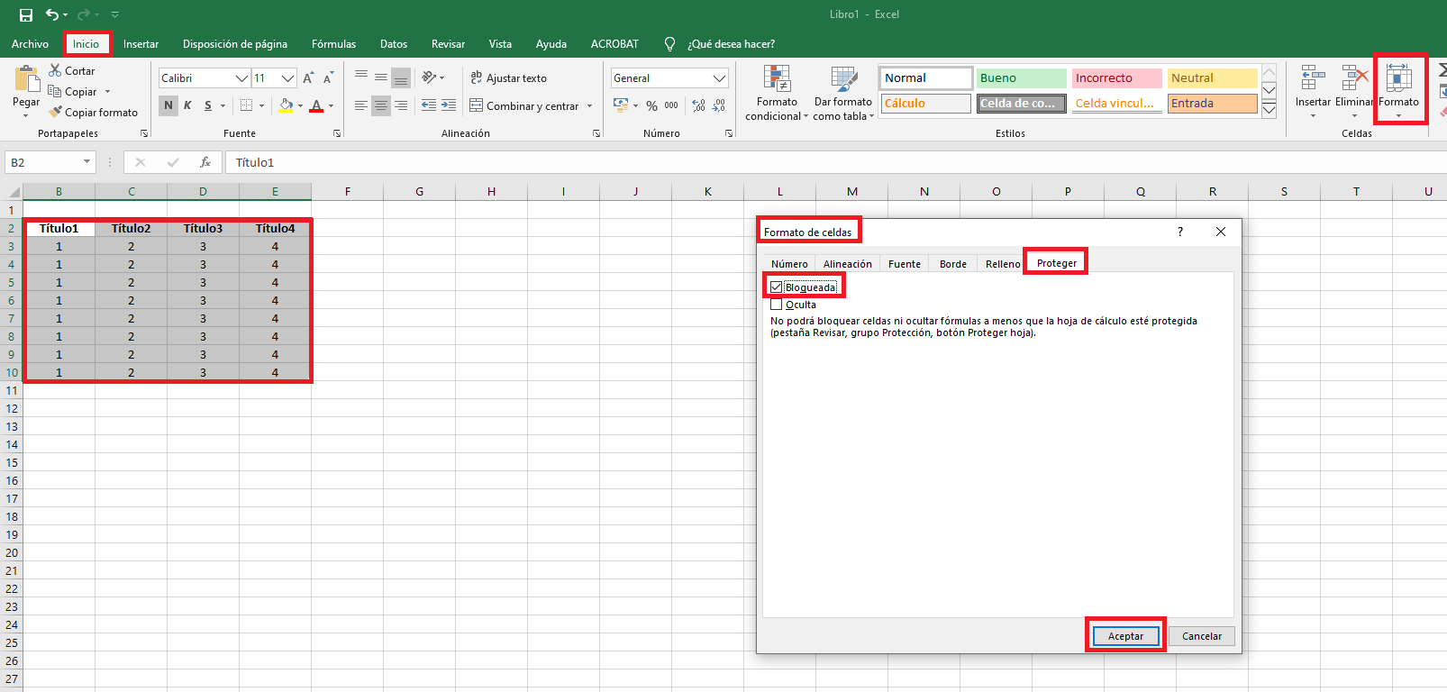Click the Save icon in title bar
The image size is (1447, 692).
click(x=26, y=14)
